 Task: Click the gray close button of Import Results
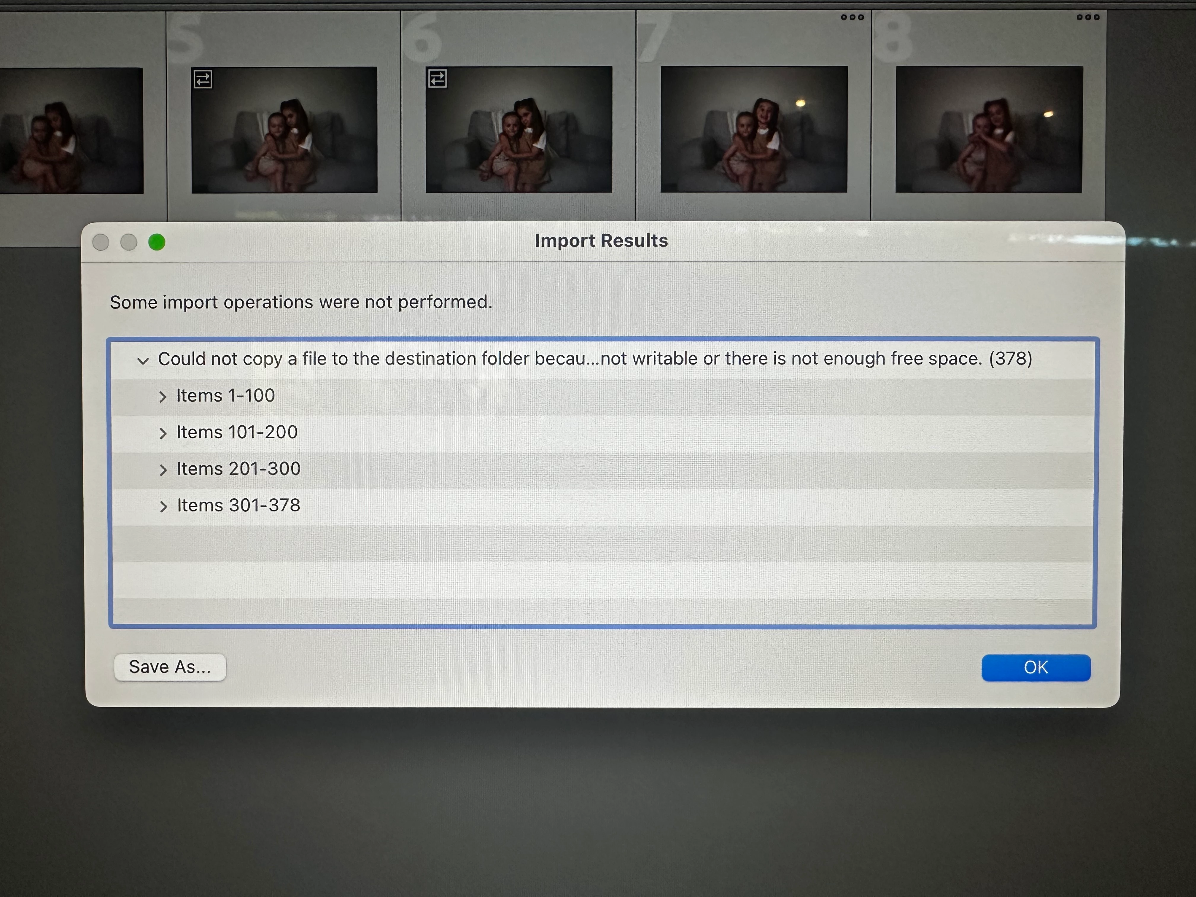tap(101, 242)
